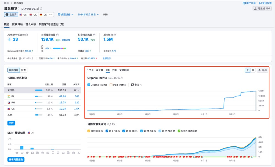Image resolution: width=275 pixels, height=167 pixels.
Task: Open pixverse.ai external link icon
Action: (41, 9)
